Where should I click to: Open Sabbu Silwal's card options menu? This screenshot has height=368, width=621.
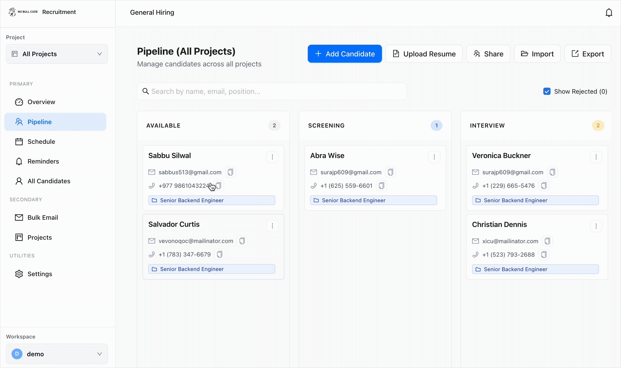(272, 157)
